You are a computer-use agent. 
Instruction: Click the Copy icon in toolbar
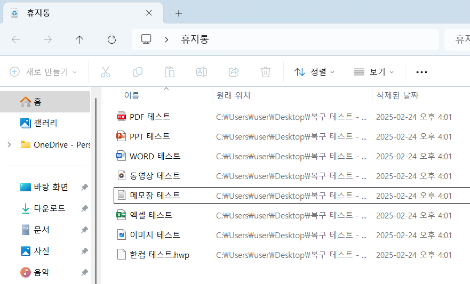[138, 72]
